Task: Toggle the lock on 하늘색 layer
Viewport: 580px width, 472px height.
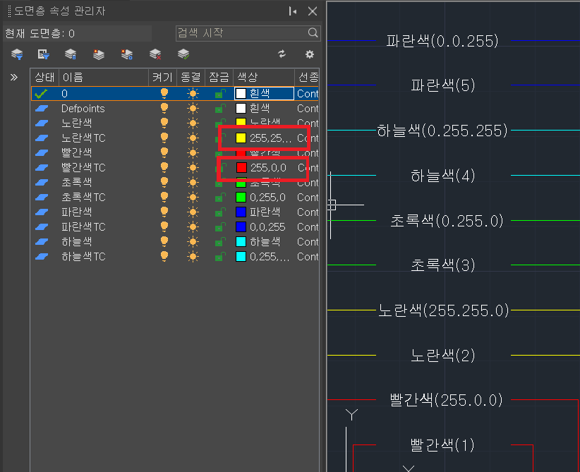Action: point(220,241)
